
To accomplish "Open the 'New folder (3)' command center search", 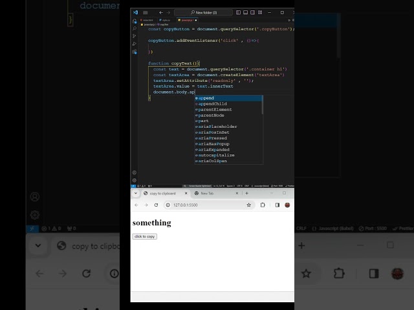I will click(x=204, y=12).
